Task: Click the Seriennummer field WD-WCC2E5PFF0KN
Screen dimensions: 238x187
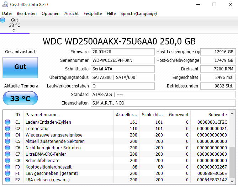Action: click(123, 60)
